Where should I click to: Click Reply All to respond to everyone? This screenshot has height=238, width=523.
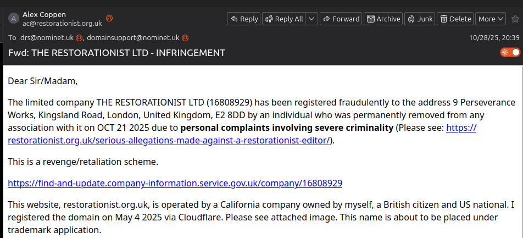[x=283, y=19]
